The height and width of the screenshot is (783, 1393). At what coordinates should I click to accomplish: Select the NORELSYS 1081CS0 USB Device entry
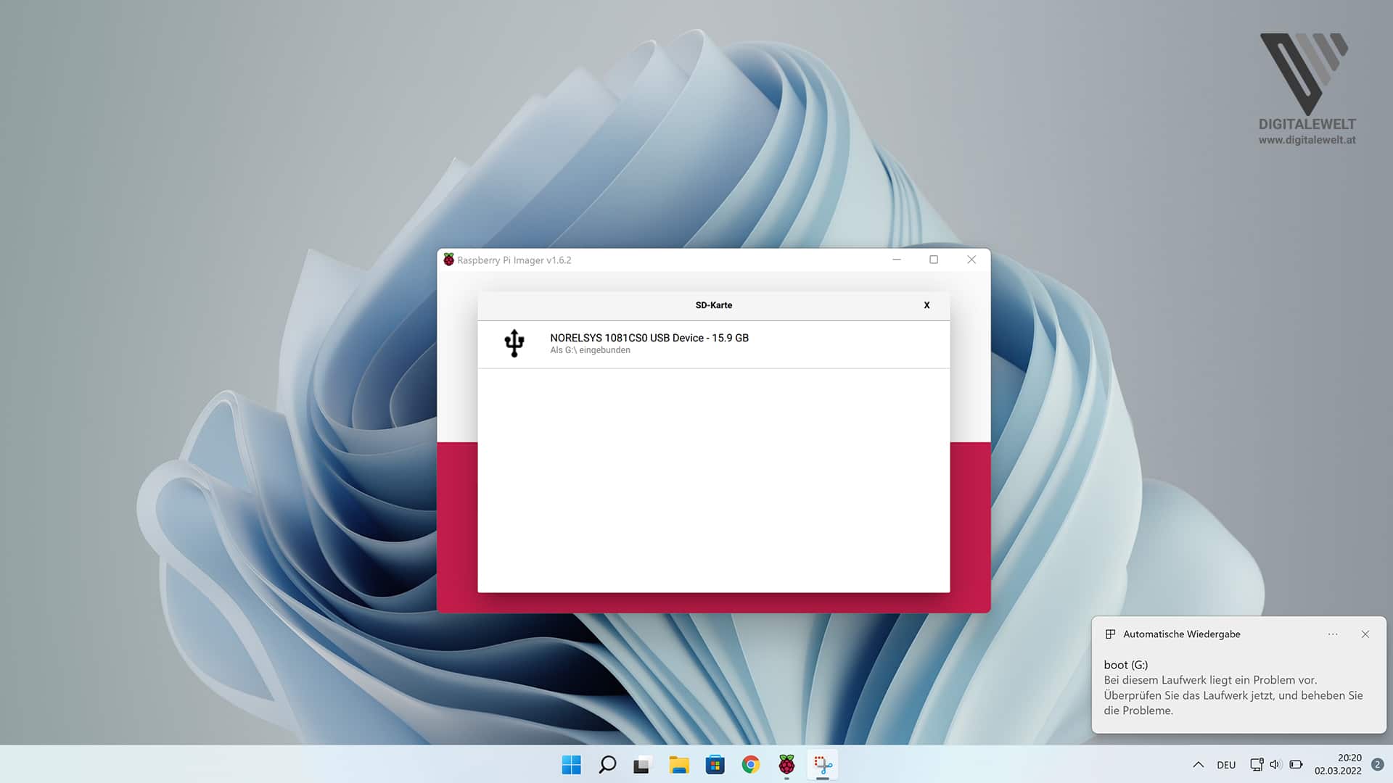(713, 344)
